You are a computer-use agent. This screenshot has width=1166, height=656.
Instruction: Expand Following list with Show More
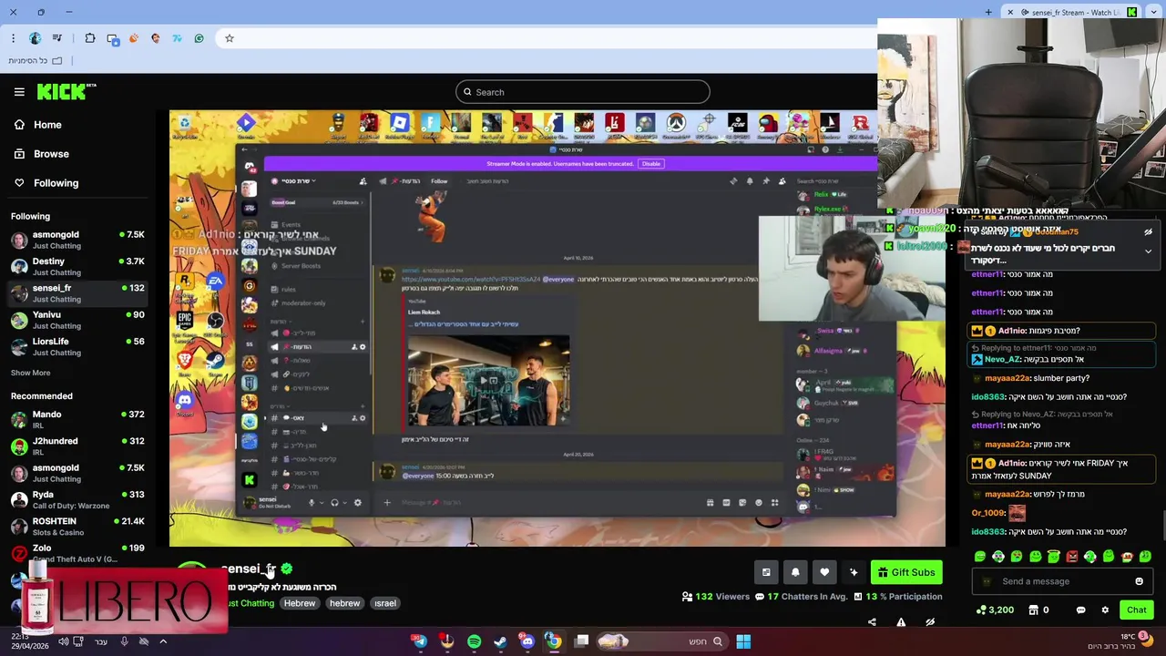30,373
